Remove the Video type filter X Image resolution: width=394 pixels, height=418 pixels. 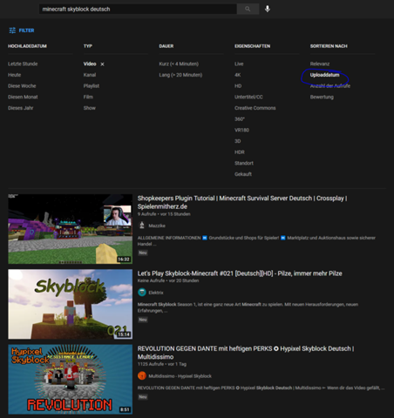pos(102,64)
